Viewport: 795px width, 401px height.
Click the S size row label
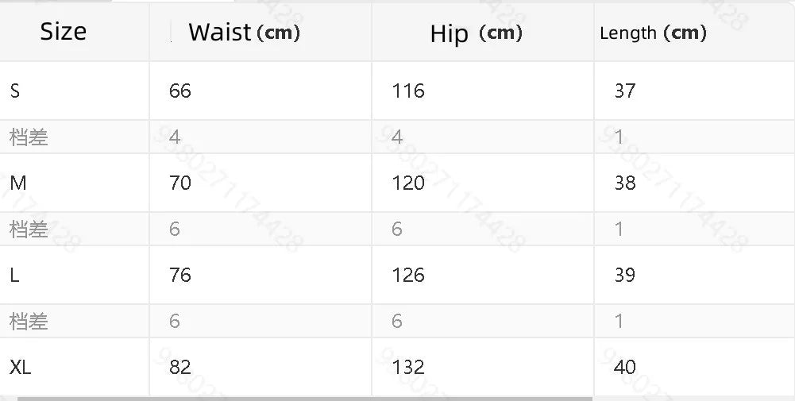coord(15,91)
